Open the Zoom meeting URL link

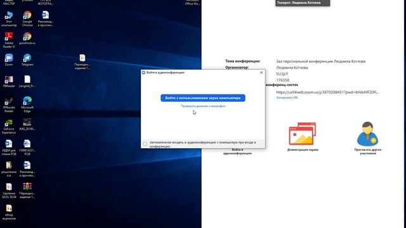(x=327, y=92)
